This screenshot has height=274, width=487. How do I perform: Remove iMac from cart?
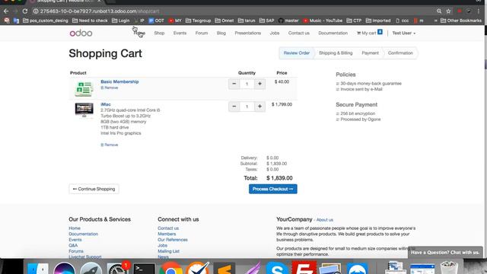pyautogui.click(x=110, y=145)
